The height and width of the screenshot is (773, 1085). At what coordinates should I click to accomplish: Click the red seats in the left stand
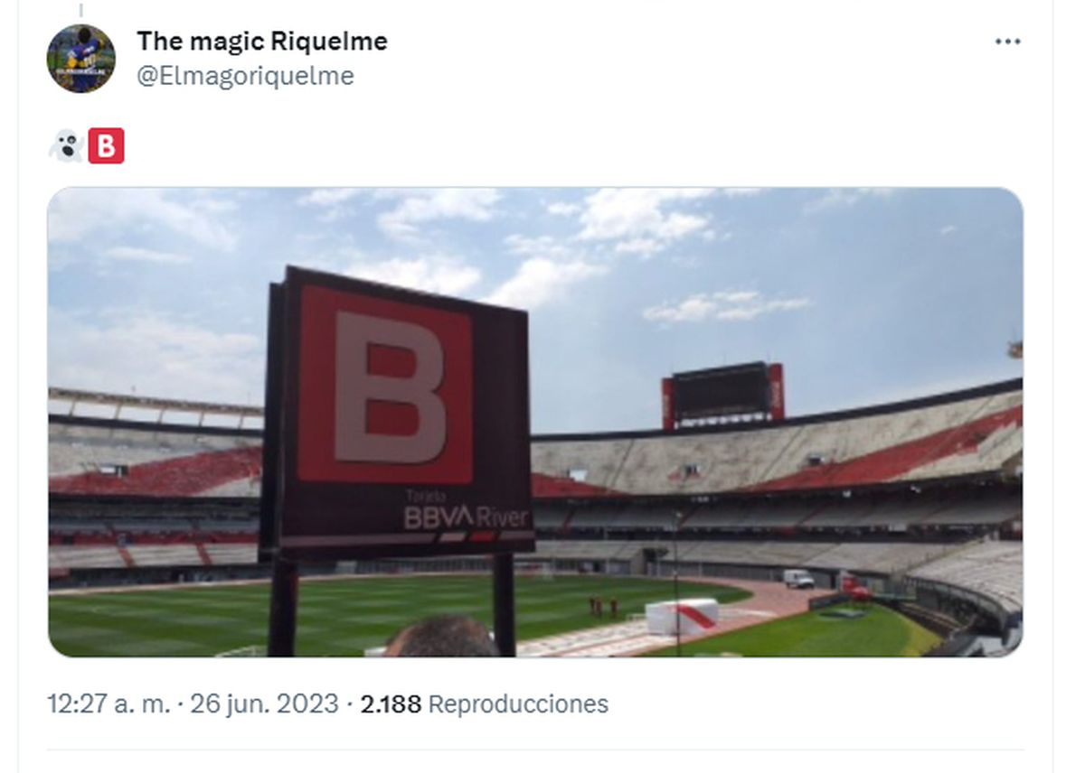coord(154,471)
